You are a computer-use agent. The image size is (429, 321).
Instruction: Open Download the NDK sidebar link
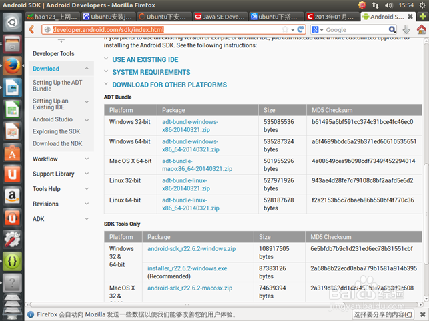coord(57,143)
